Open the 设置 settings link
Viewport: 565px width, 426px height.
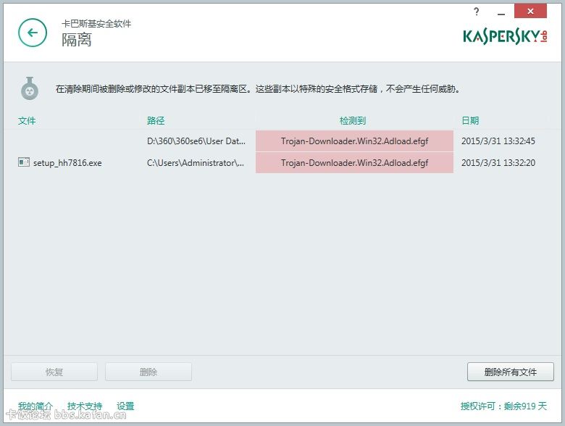click(125, 406)
